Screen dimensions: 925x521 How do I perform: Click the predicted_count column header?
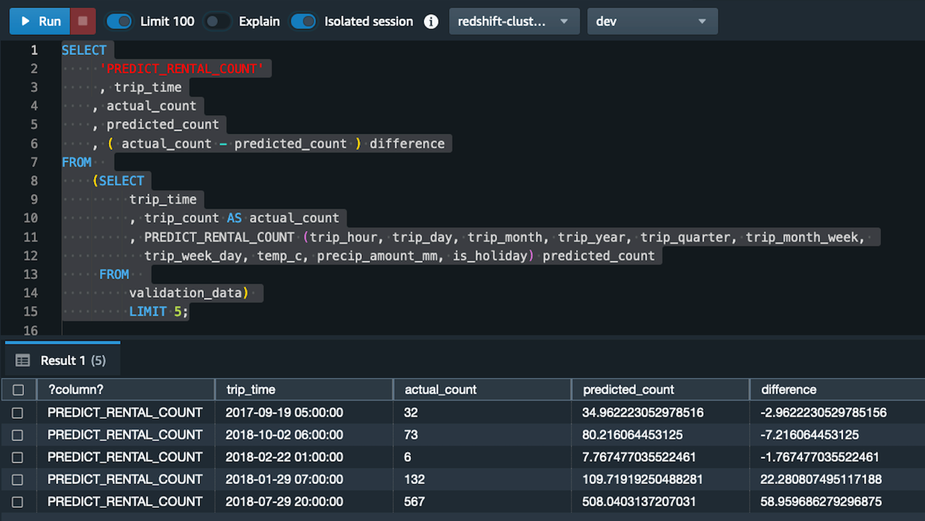pyautogui.click(x=660, y=390)
